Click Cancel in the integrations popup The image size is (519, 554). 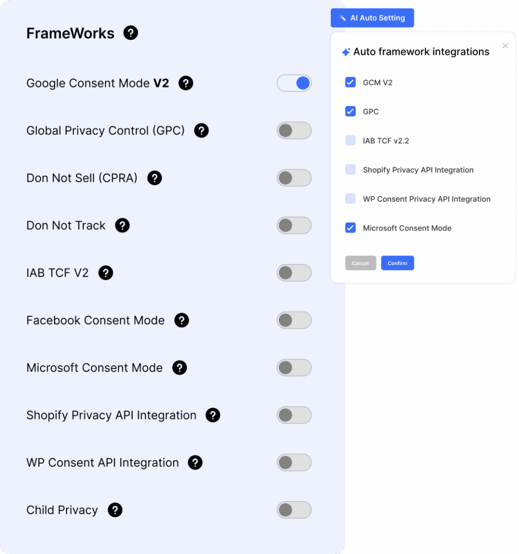coord(360,263)
